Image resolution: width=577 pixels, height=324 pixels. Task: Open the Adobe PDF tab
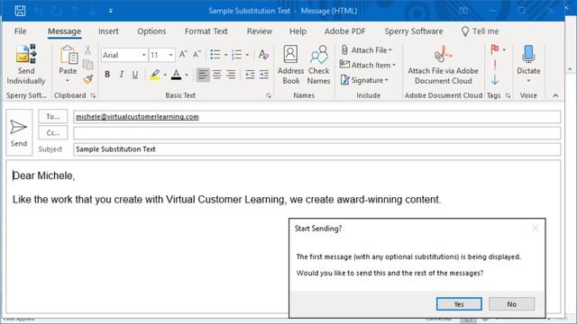pos(344,31)
